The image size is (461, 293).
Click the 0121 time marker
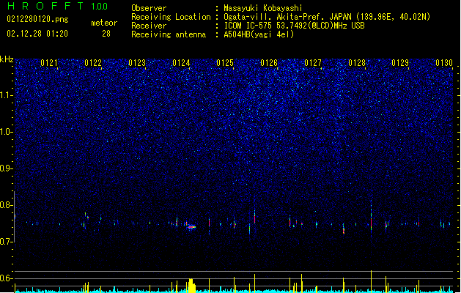49,63
